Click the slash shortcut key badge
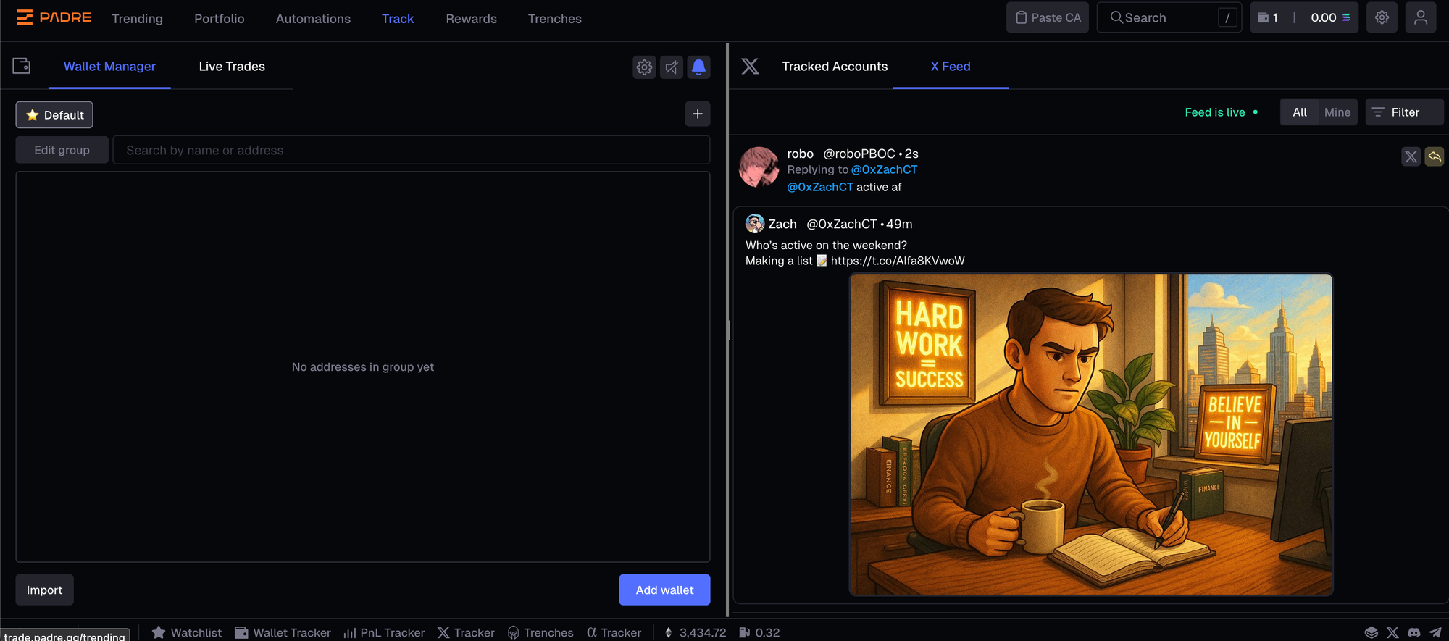The image size is (1449, 641). click(x=1227, y=17)
